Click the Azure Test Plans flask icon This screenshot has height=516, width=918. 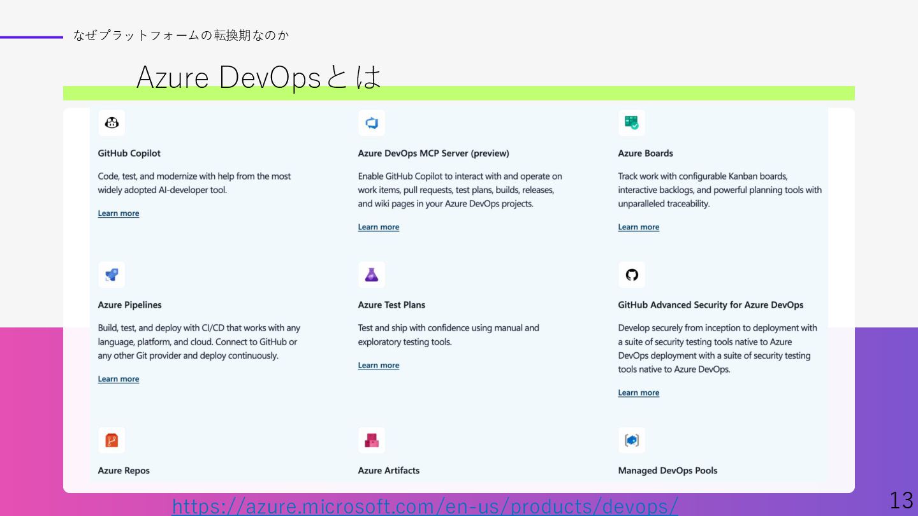click(x=372, y=275)
